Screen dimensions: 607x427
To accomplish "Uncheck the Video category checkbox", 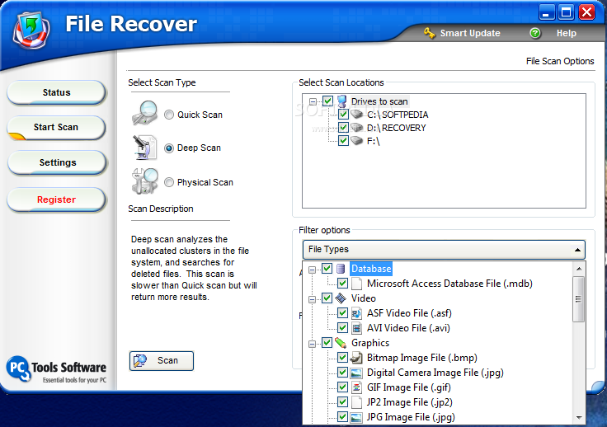I will (x=327, y=298).
